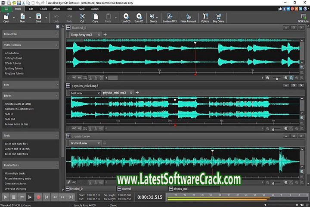Open the Levels ribbon tab
Screen dimensions: 310x207
[43, 9]
